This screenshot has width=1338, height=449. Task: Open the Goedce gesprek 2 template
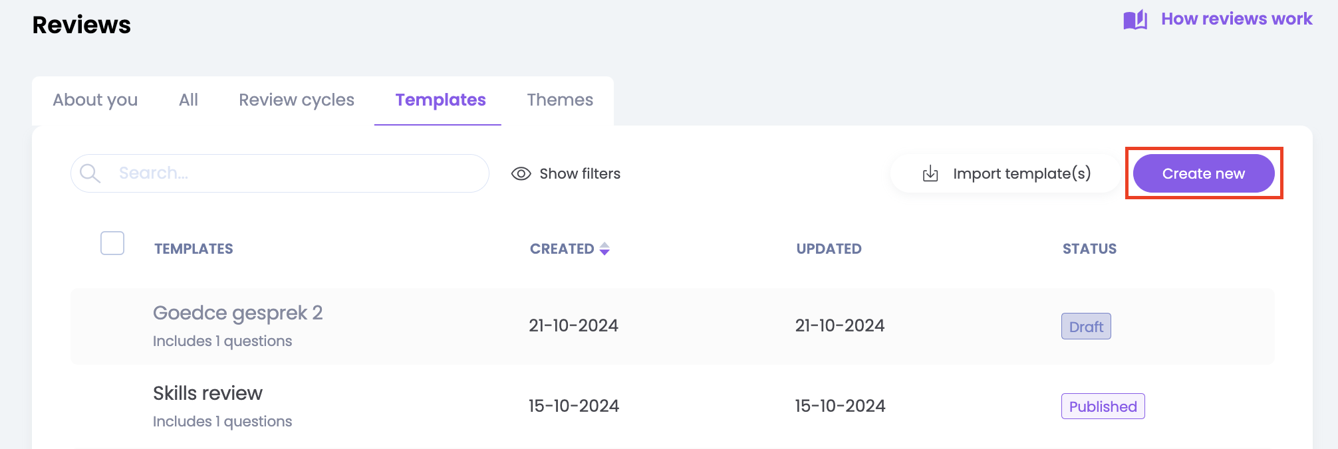click(237, 313)
